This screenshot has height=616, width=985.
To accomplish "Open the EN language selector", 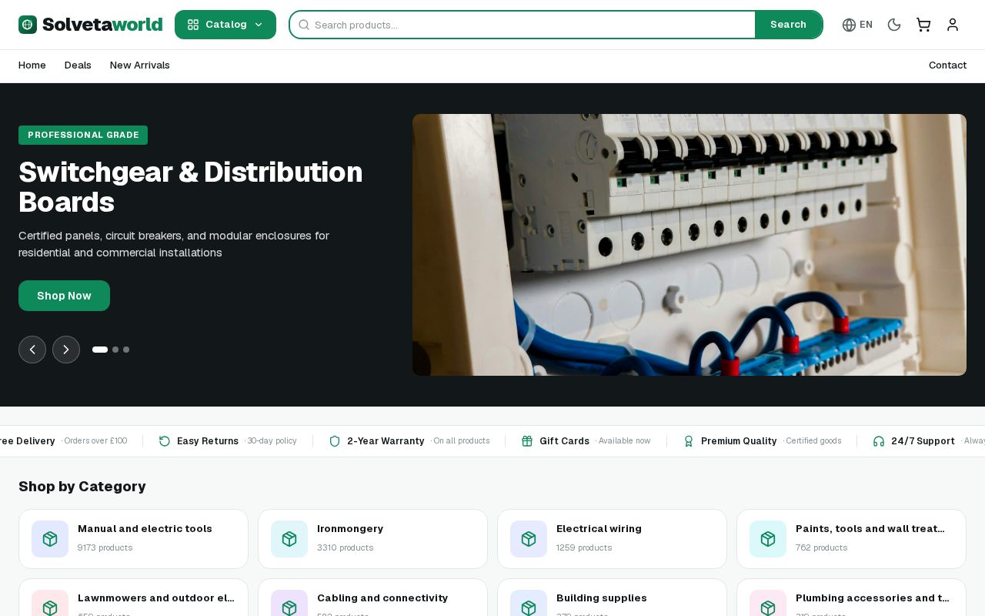I will coord(857,25).
